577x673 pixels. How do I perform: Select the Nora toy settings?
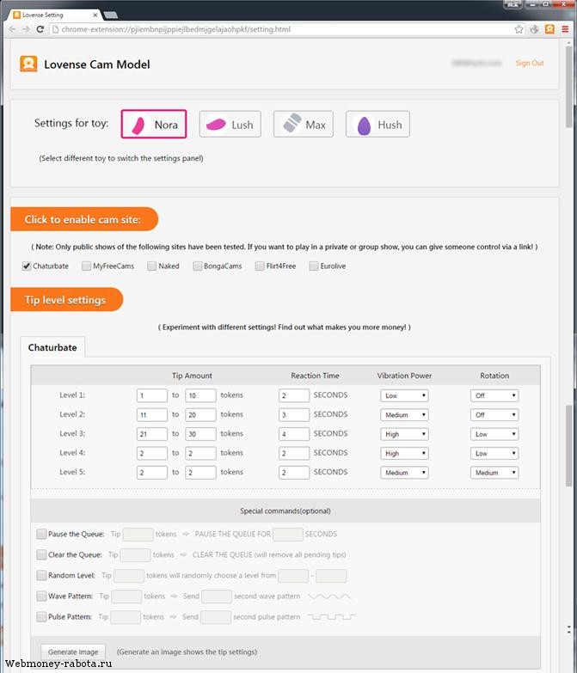154,124
